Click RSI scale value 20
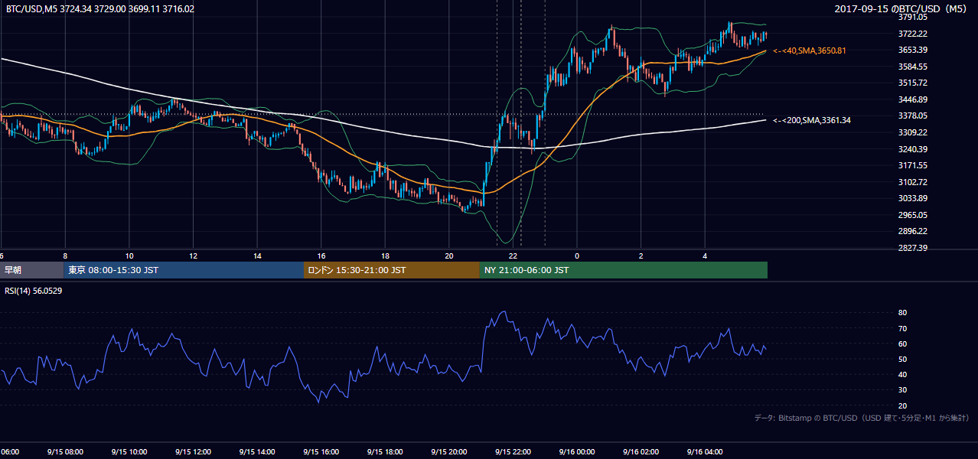 [902, 406]
